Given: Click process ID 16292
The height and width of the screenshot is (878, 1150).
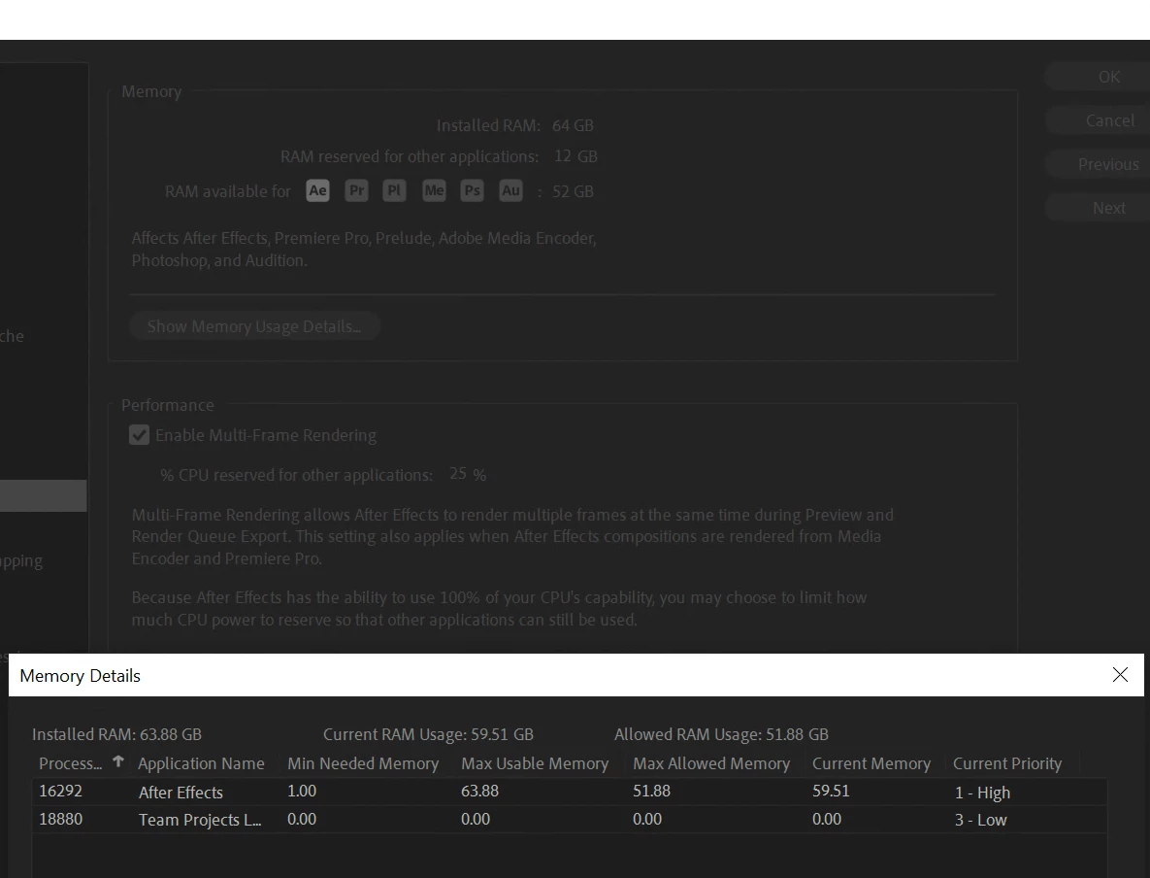Looking at the screenshot, I should (60, 791).
